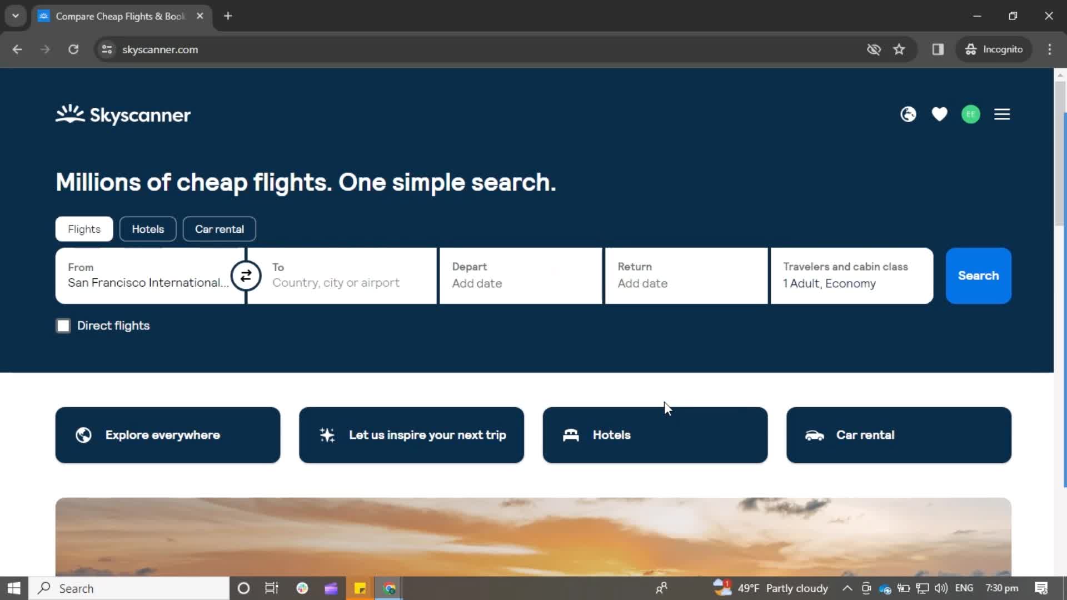Open the user account profile icon
This screenshot has height=600, width=1067.
970,114
